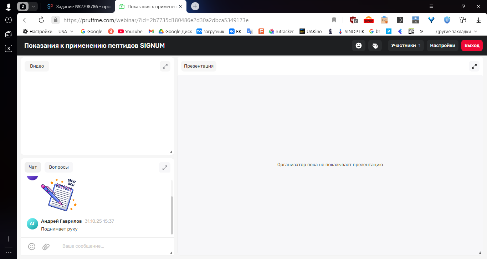The width and height of the screenshot is (487, 259).
Task: Raise your hand using the hand icon
Action: pyautogui.click(x=375, y=46)
